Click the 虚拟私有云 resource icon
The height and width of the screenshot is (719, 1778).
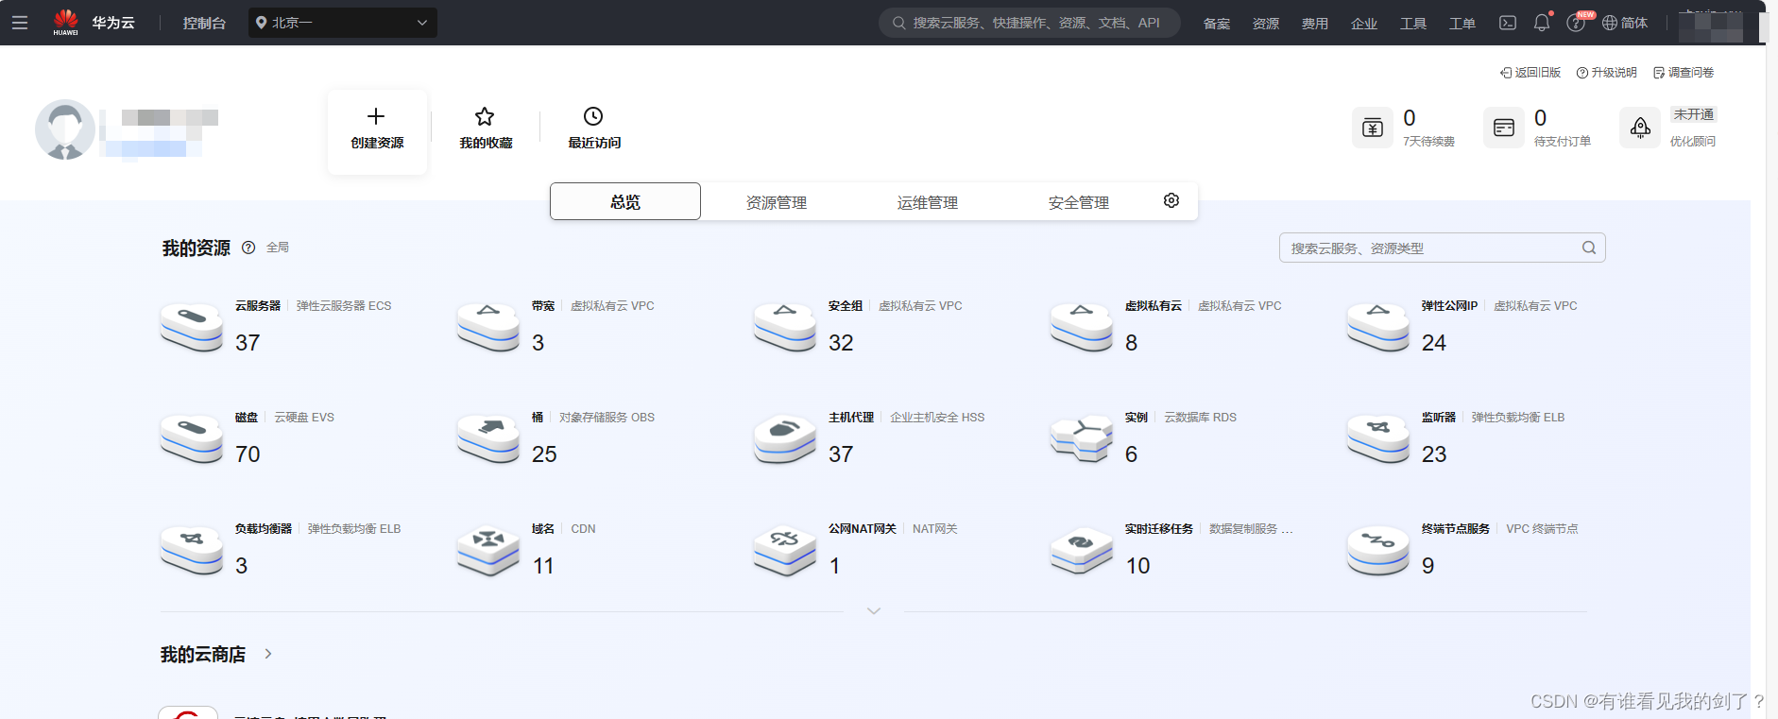[1082, 327]
